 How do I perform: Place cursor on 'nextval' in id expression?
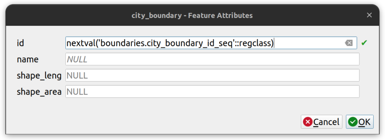[x=80, y=44]
